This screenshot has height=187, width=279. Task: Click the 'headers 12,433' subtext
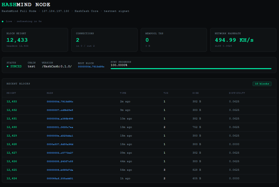(x=17, y=46)
